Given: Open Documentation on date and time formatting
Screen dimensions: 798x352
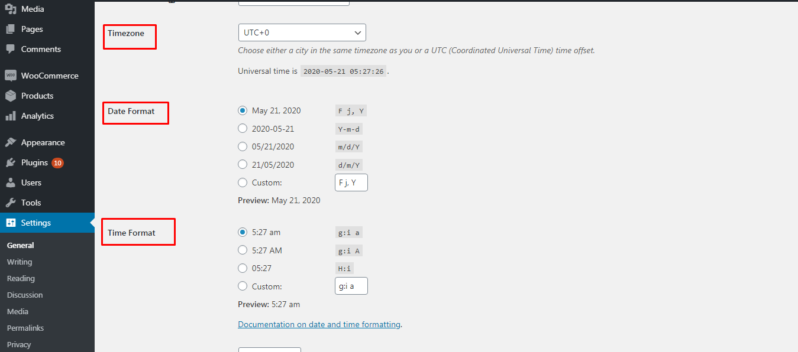Looking at the screenshot, I should click(x=319, y=324).
